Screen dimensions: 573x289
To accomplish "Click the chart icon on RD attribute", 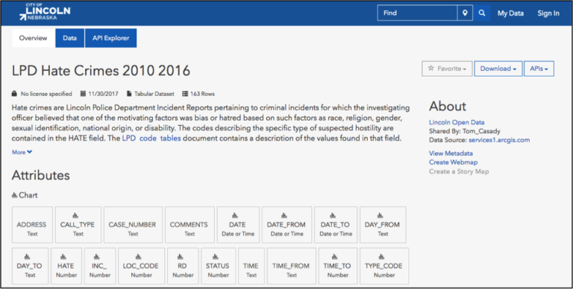I will [180, 256].
